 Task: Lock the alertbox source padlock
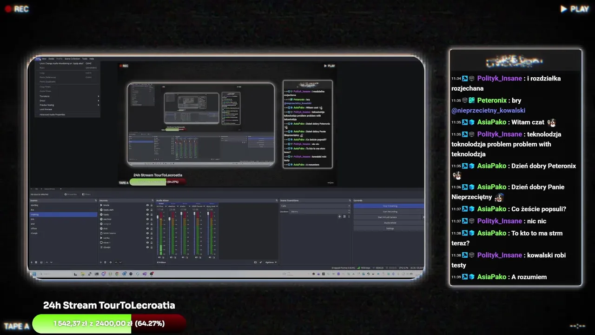pyautogui.click(x=152, y=219)
